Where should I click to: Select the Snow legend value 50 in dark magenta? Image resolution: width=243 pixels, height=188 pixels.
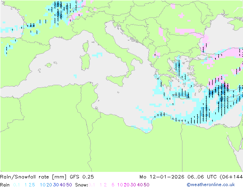click(x=146, y=185)
